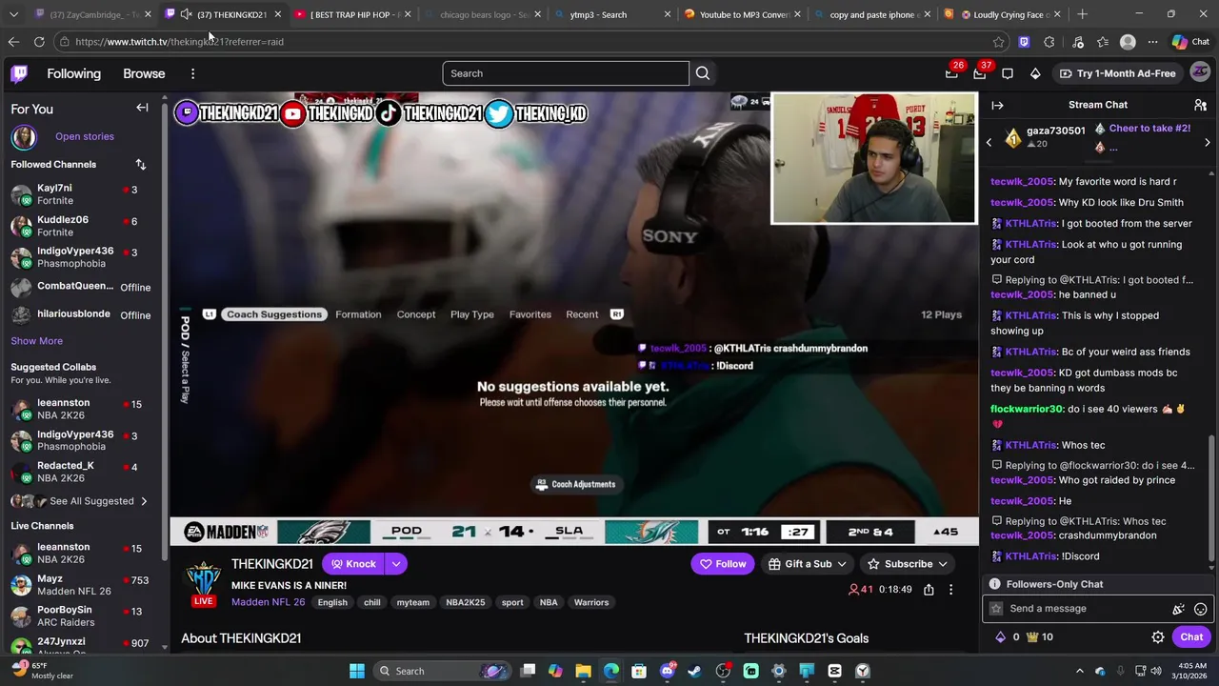Screen dimensions: 1219x686
Task: Open the Madden NFL 26 category link
Action: (x=269, y=602)
